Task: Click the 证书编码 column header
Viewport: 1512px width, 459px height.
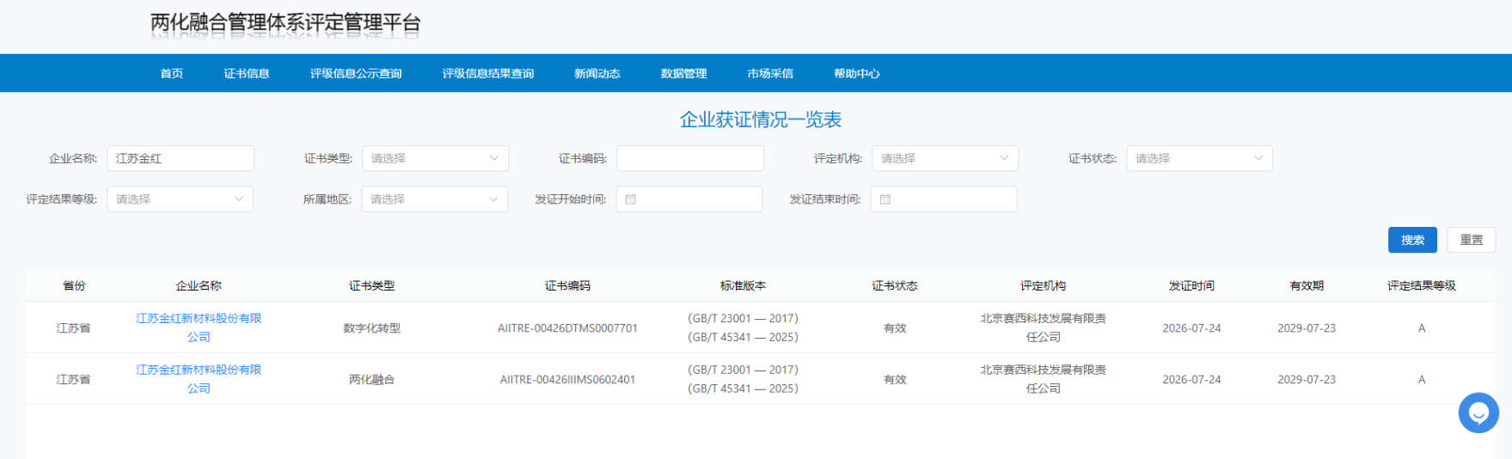Action: (567, 285)
